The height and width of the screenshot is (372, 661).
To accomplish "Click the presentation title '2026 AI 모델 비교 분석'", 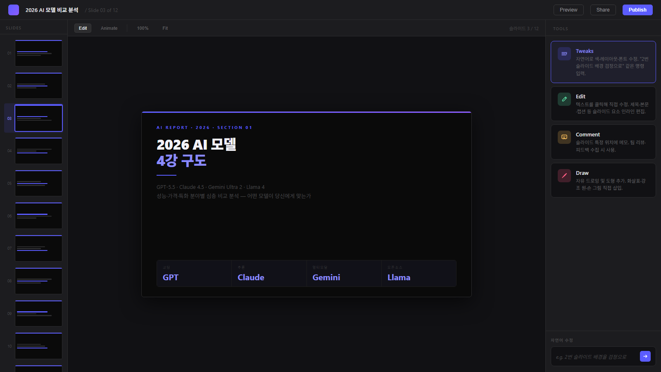I will [x=52, y=10].
